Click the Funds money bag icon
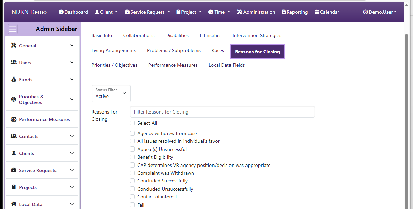Image resolution: width=413 pixels, height=209 pixels. (x=14, y=79)
